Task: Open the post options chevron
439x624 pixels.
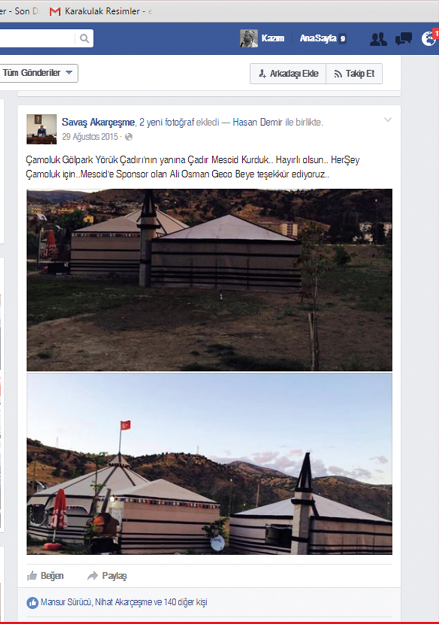Action: (x=388, y=120)
